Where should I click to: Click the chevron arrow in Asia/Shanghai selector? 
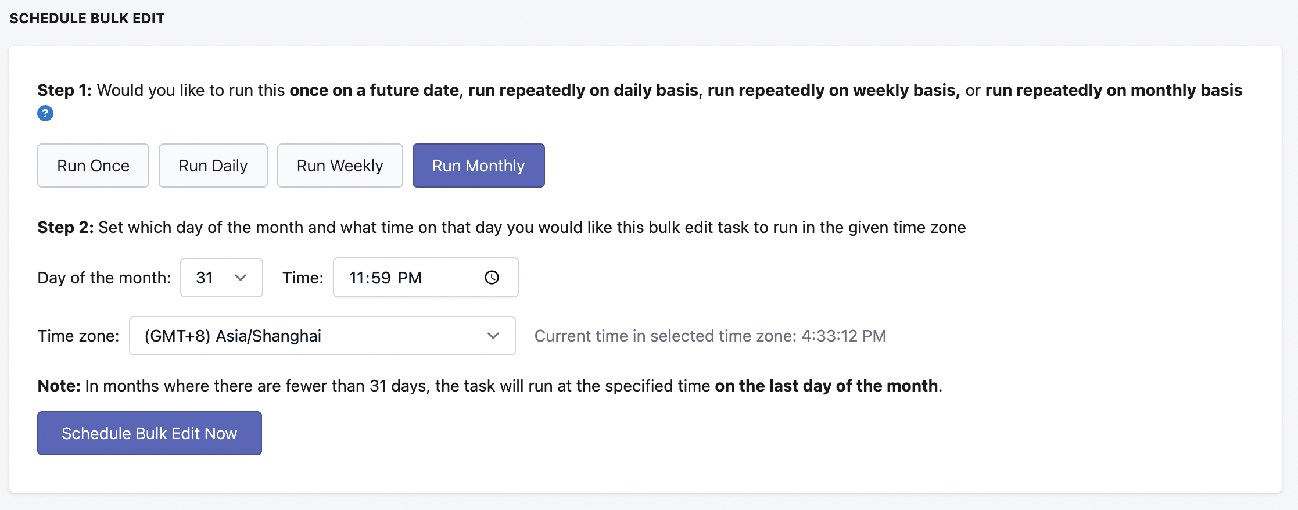[x=493, y=336]
